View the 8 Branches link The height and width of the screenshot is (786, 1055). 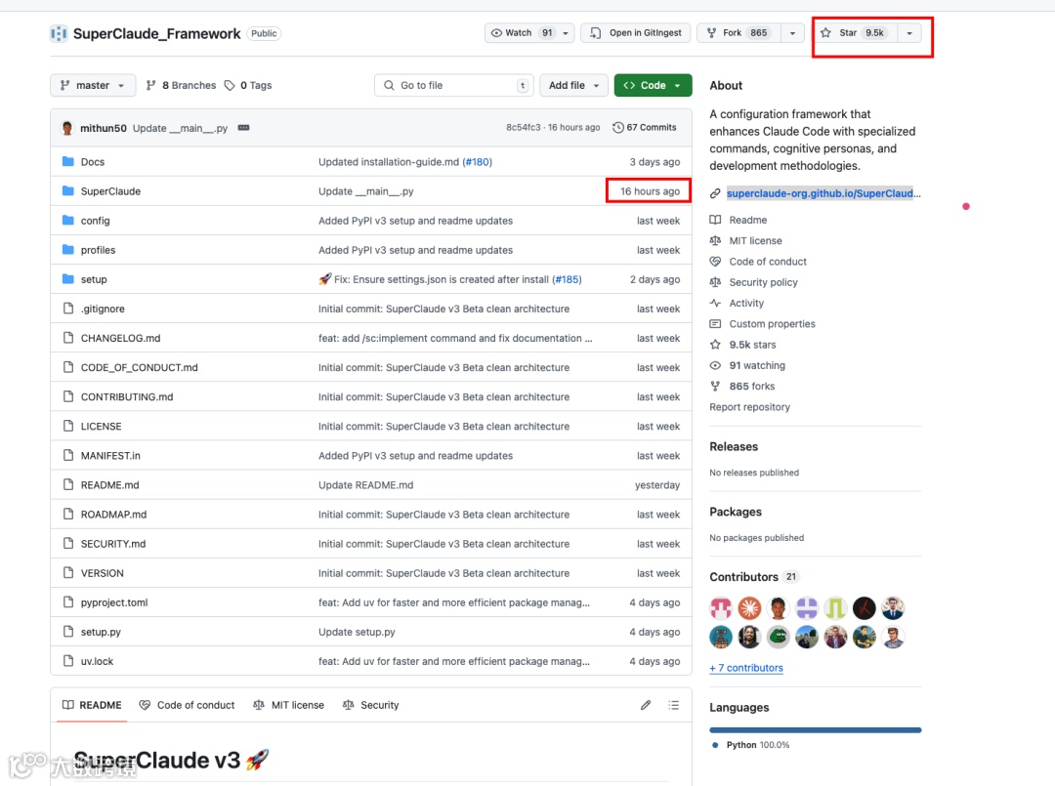181,85
